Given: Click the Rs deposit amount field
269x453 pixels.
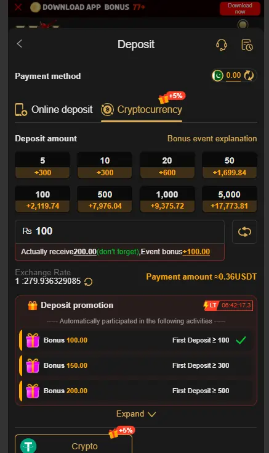Looking at the screenshot, I should (x=119, y=231).
